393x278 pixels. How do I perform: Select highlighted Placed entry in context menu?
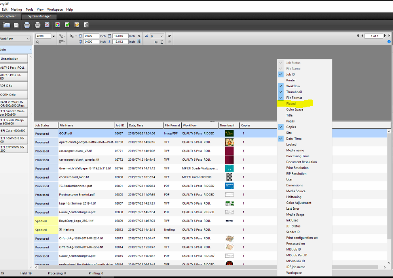291,104
